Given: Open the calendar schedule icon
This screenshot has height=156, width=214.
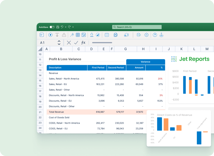Looking at the screenshot, I should (x=107, y=35).
